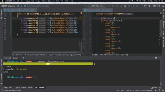The width and height of the screenshot is (165, 92).
Task: Open macOS Spotlight search in menu bar
Action: coord(160,1)
